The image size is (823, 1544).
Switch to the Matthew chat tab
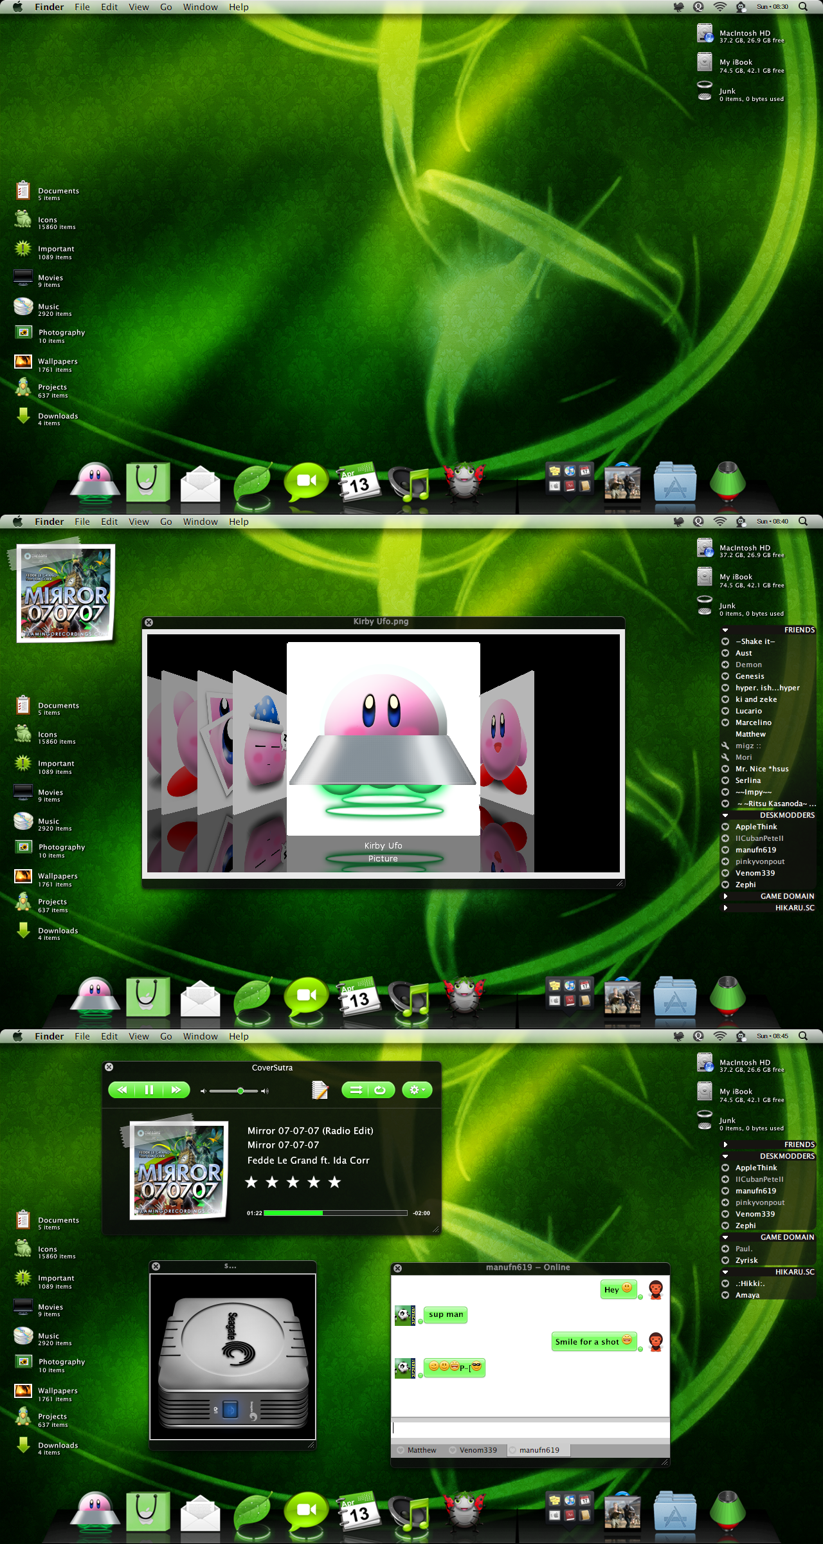[x=417, y=1450]
